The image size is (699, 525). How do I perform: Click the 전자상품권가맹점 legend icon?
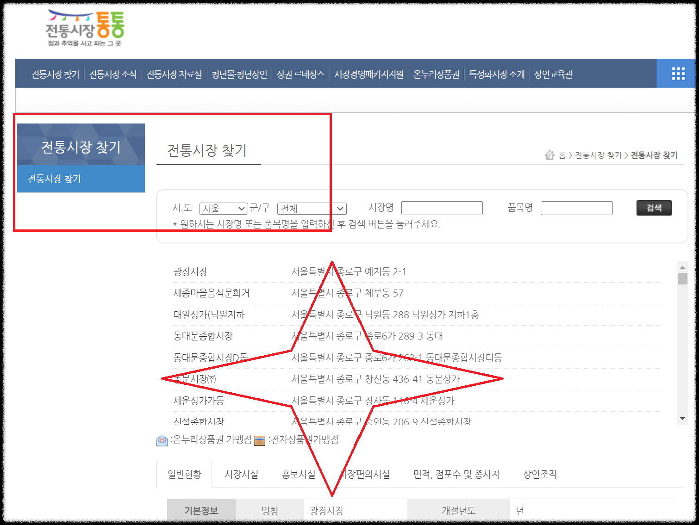pyautogui.click(x=260, y=440)
